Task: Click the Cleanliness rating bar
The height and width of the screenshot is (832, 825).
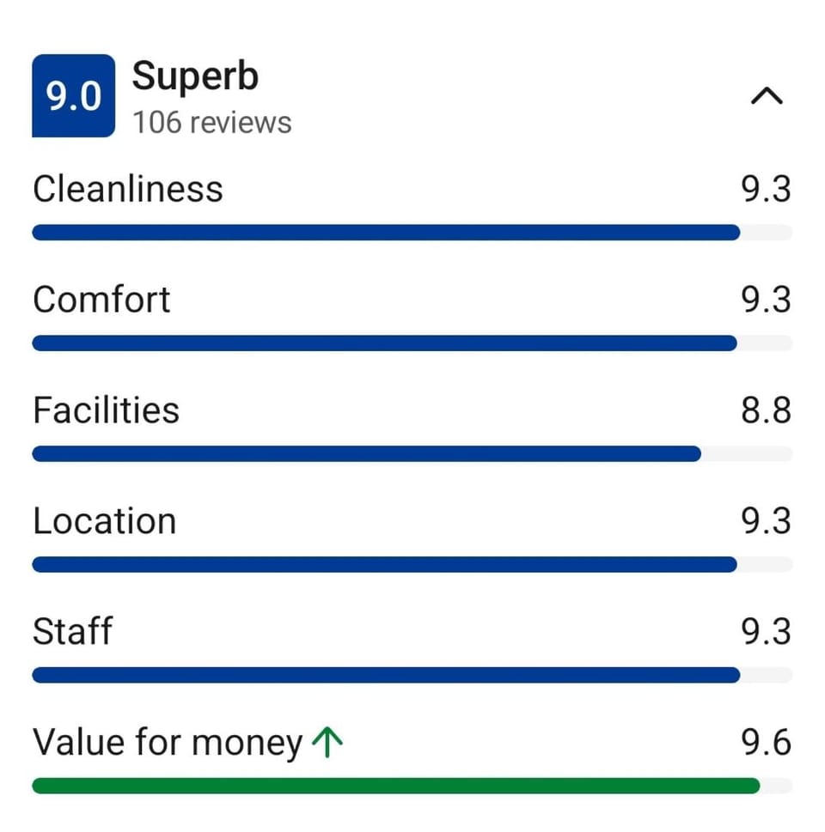Action: [412, 233]
